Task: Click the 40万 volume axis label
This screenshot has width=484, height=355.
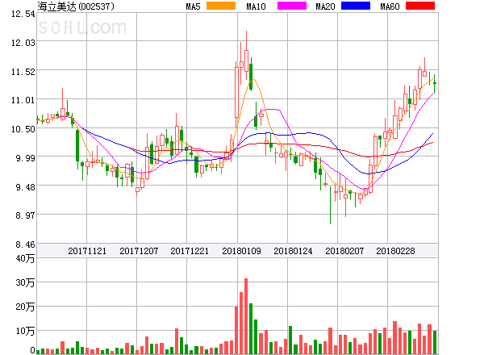Action: point(25,258)
